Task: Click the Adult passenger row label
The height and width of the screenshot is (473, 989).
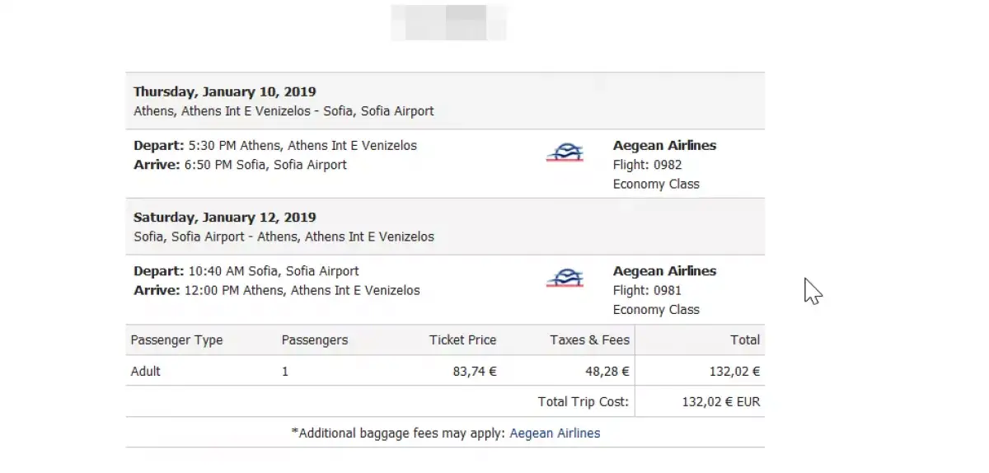Action: point(146,371)
